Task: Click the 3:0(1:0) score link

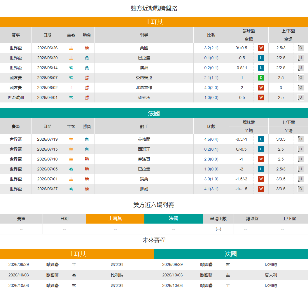Action: coord(211,179)
